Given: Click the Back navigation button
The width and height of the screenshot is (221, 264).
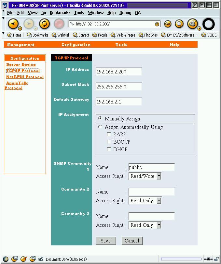Looking at the screenshot, I should [13, 24].
